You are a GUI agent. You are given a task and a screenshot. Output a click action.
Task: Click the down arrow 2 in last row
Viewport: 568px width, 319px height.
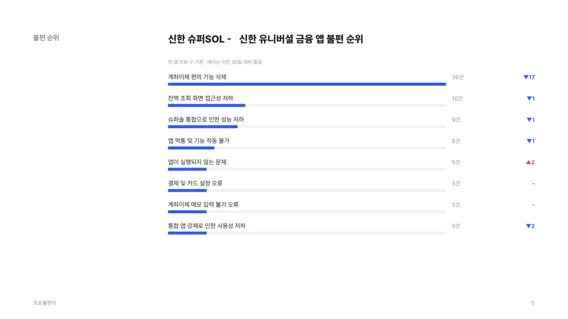(x=531, y=226)
